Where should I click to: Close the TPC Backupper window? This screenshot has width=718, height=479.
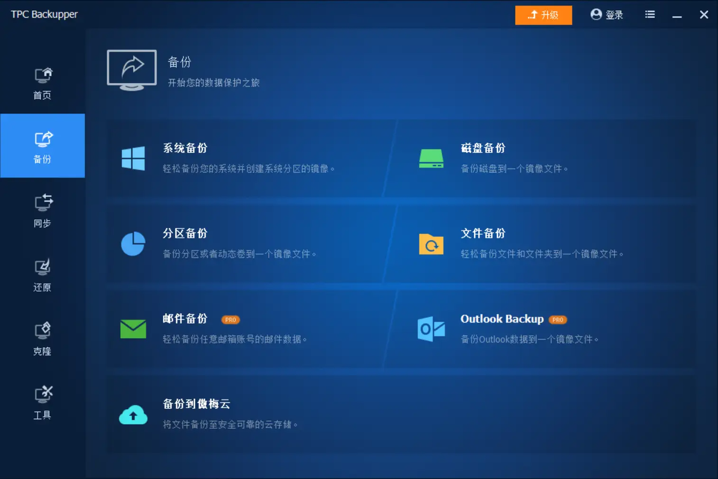(704, 14)
